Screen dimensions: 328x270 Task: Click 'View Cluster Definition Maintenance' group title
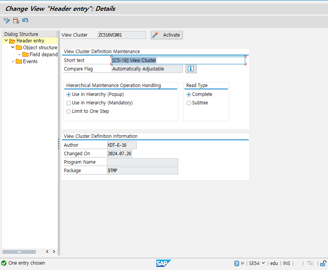102,52
